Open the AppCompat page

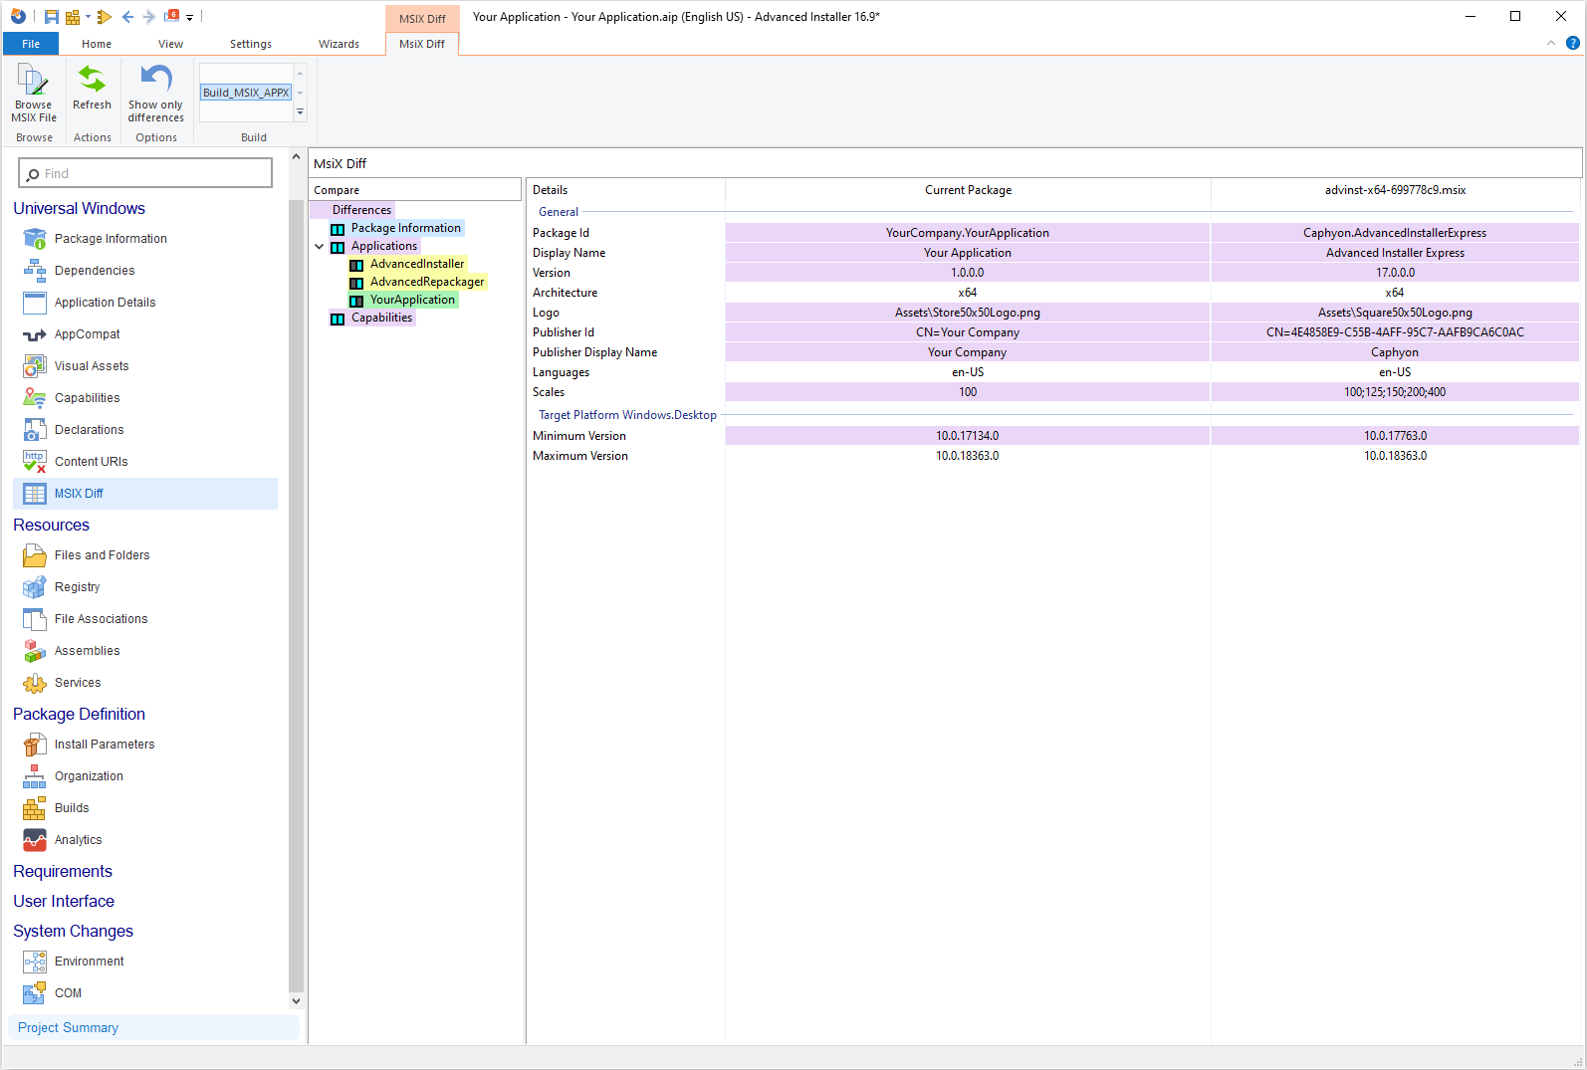coord(87,334)
